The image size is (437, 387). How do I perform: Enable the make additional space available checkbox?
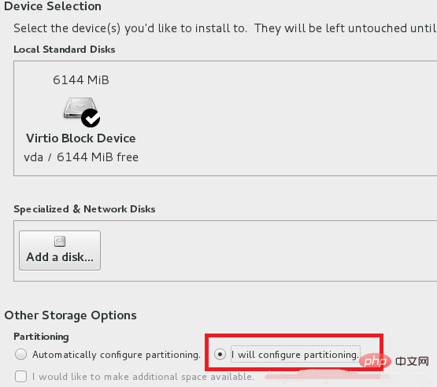pyautogui.click(x=21, y=377)
